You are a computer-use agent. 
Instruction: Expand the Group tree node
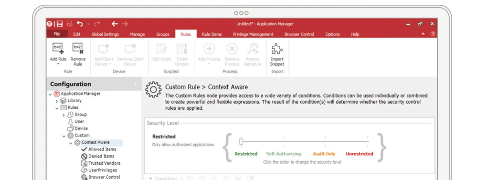64,115
